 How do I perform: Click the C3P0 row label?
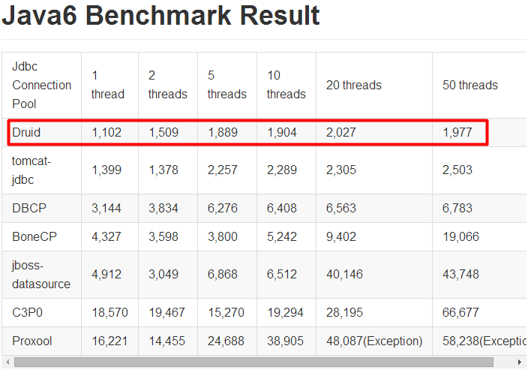pyautogui.click(x=27, y=313)
